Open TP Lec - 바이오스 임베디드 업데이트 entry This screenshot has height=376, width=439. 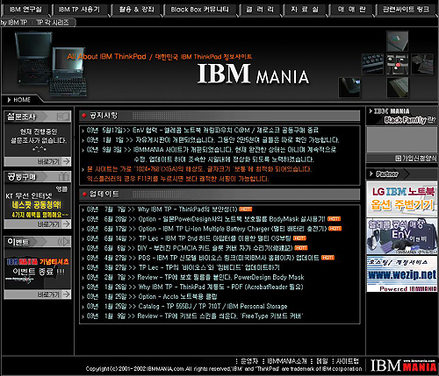pyautogui.click(x=209, y=267)
